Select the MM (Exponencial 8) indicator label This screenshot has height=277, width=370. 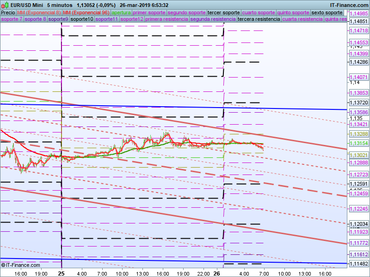tap(38, 12)
